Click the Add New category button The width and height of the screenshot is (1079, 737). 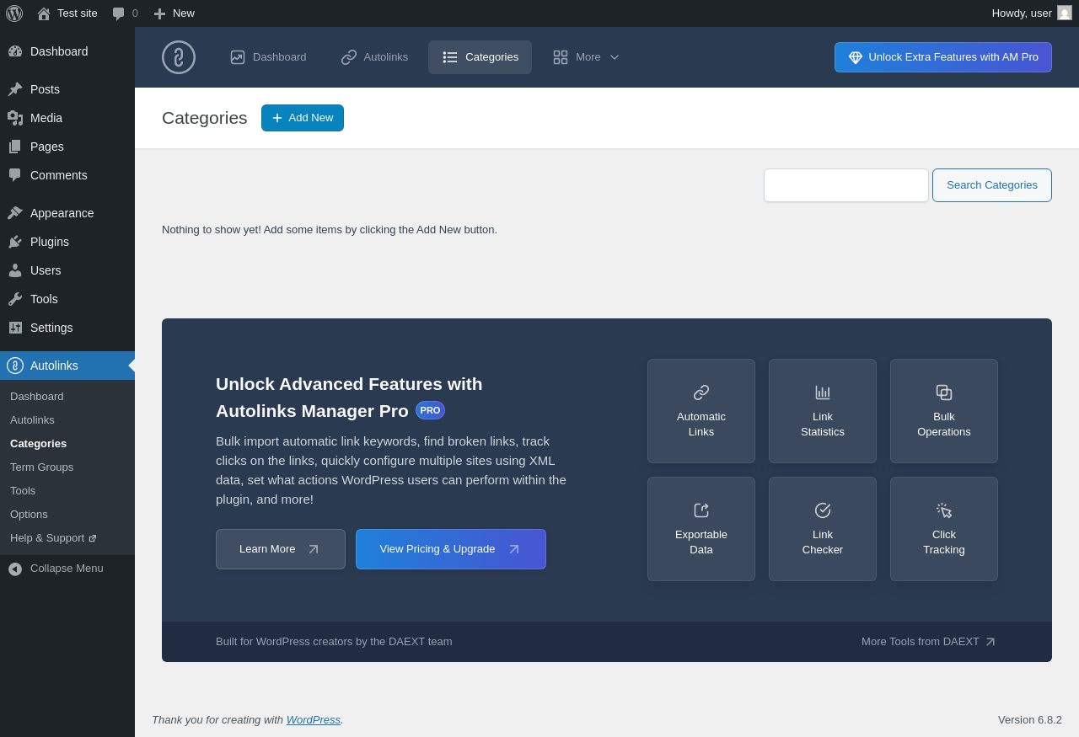click(x=303, y=118)
